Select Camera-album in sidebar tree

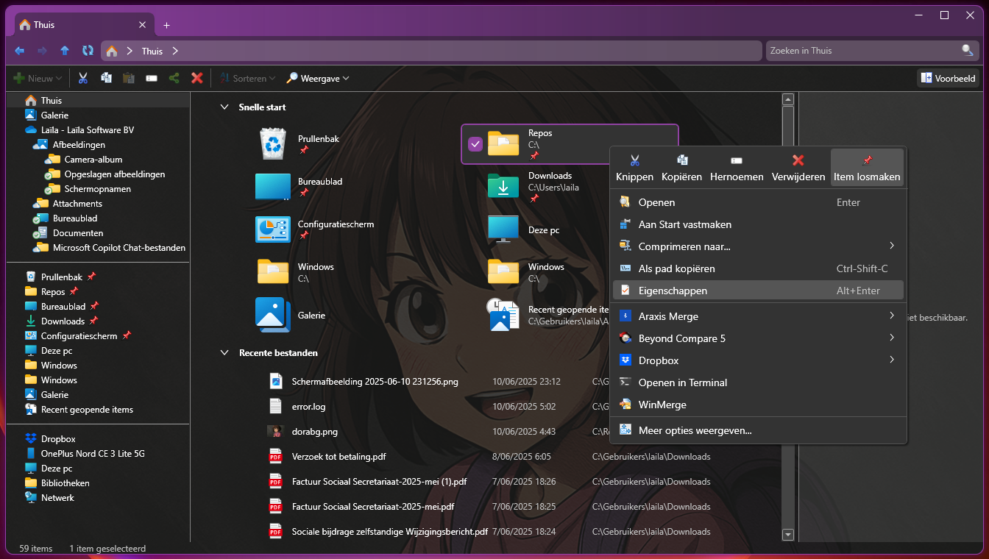click(84, 160)
